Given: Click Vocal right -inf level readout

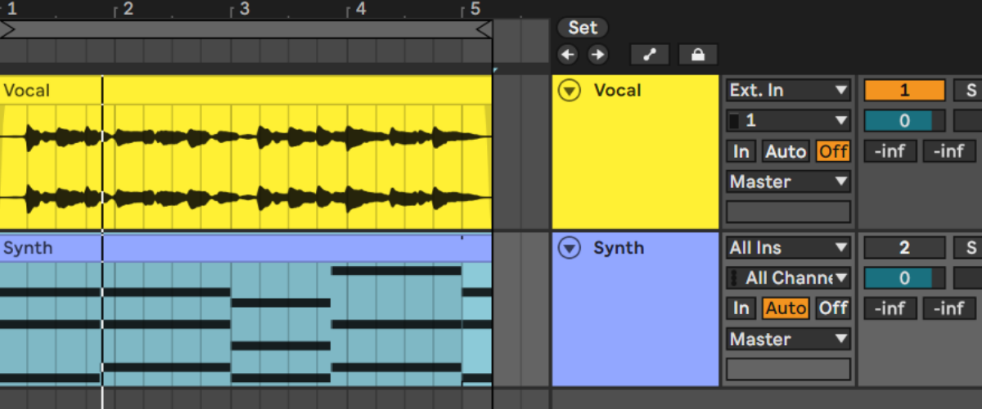Looking at the screenshot, I should 949,151.
